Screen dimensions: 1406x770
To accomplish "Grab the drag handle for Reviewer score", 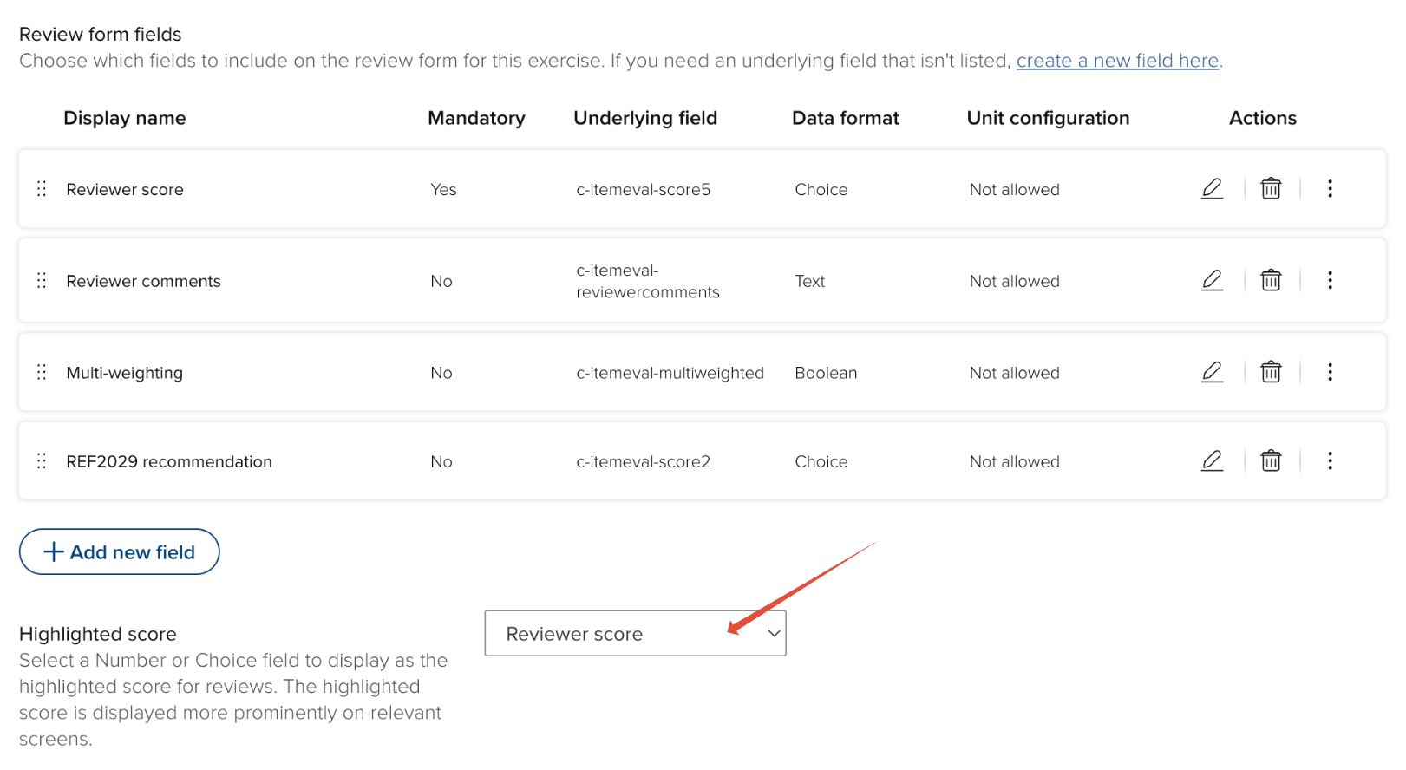I will pos(42,189).
